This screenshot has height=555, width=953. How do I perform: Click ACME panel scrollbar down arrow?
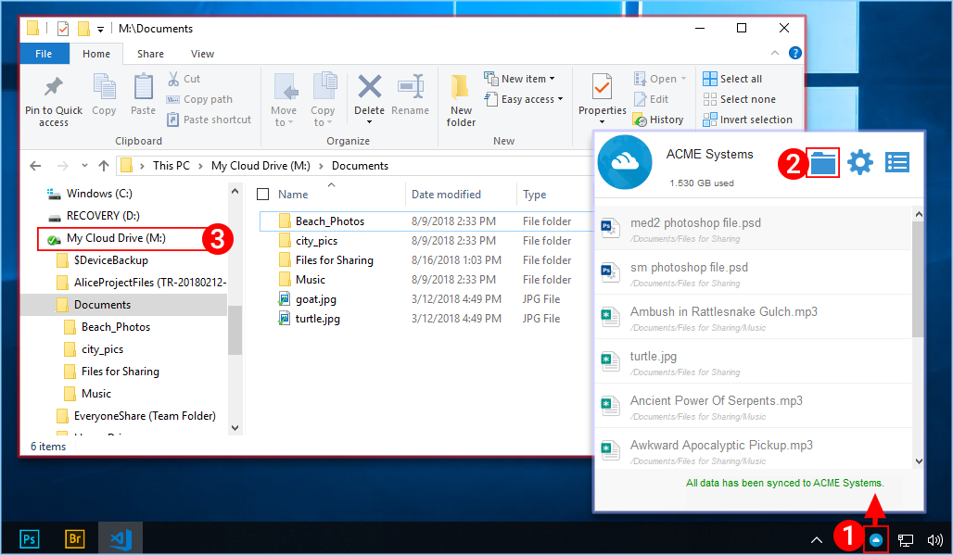(x=919, y=461)
